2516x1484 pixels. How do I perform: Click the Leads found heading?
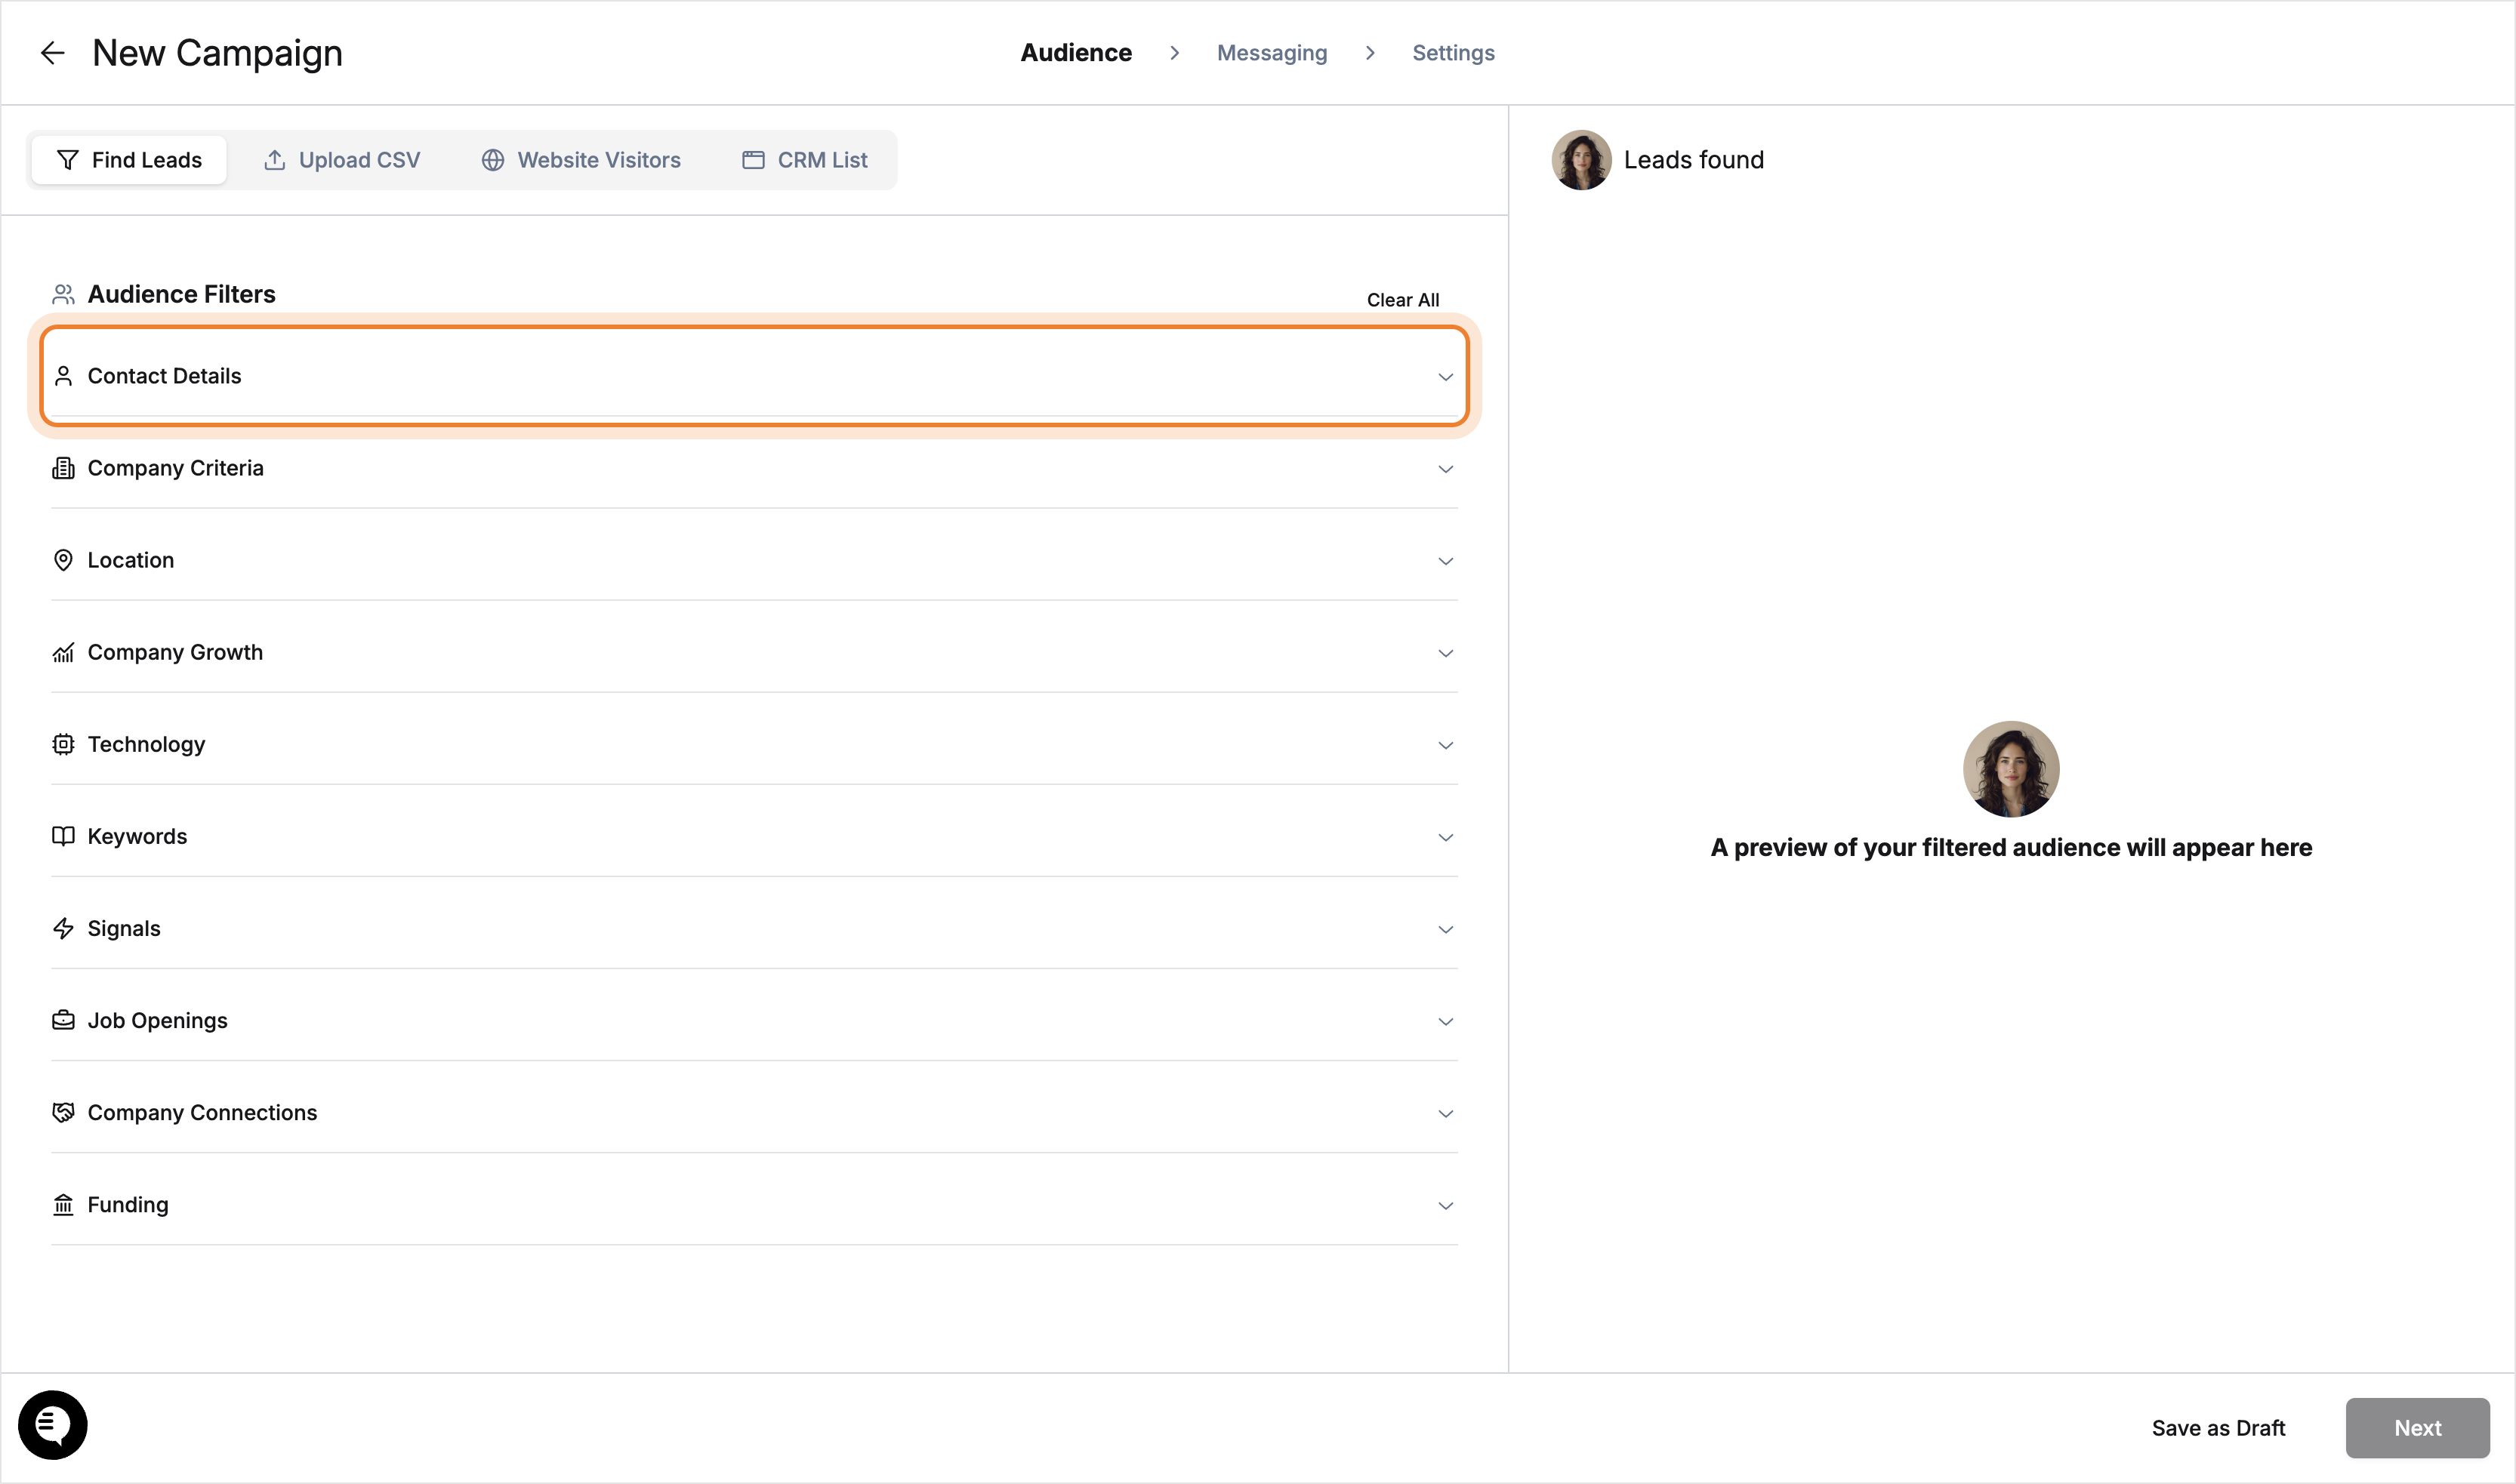1693,160
